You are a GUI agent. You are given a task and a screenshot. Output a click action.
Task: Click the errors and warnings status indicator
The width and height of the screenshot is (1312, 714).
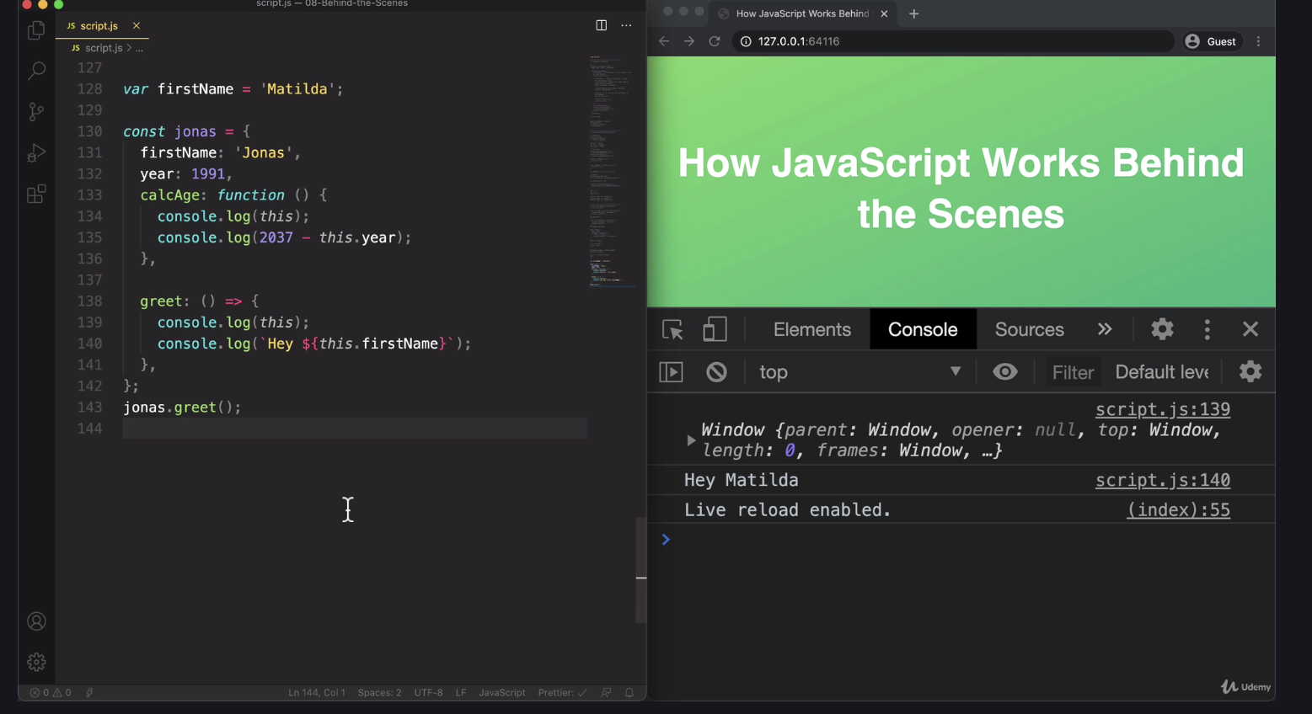pos(51,693)
